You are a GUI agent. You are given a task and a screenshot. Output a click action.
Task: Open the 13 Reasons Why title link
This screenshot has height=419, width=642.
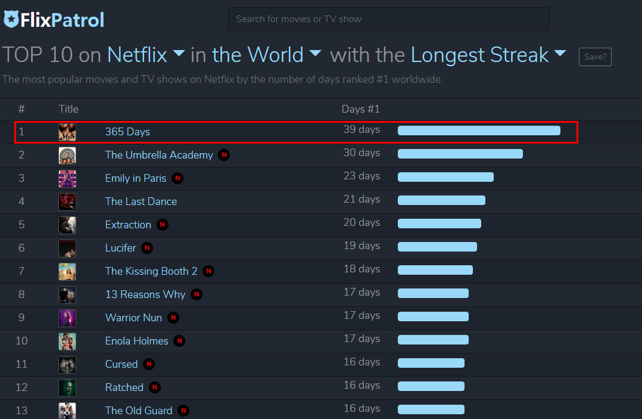tap(145, 294)
